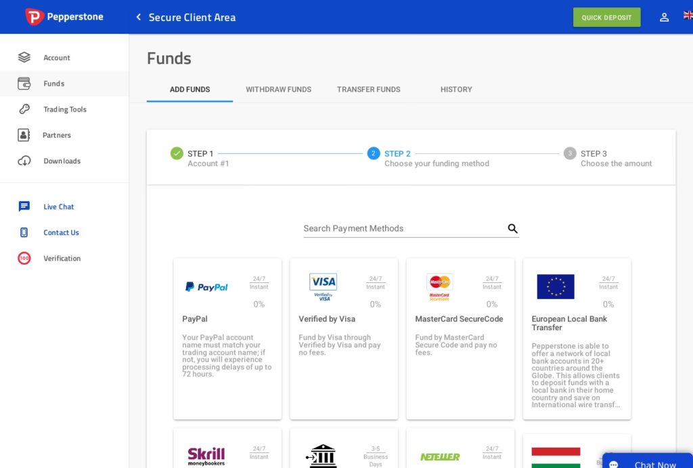Open Downloads in the sidebar
Viewport: 693px width, 468px height.
(x=64, y=161)
